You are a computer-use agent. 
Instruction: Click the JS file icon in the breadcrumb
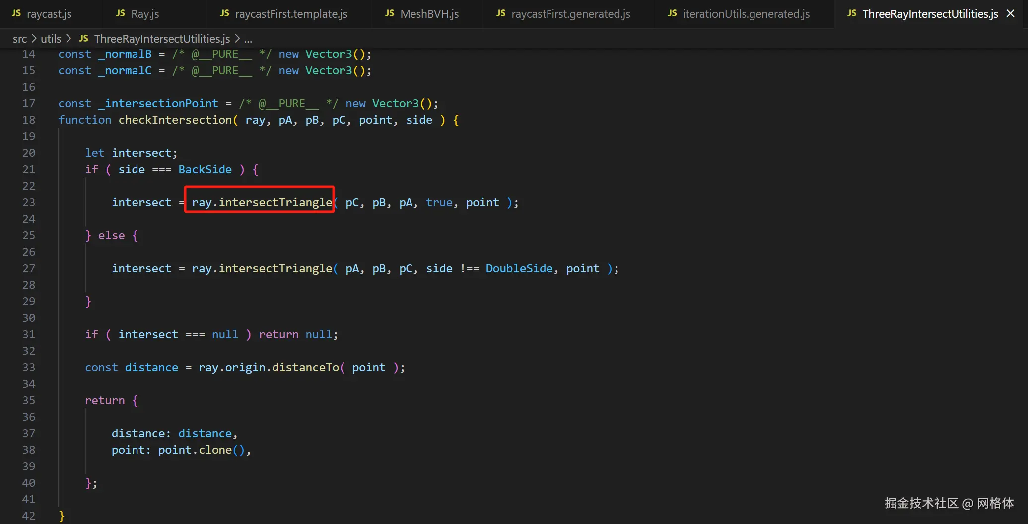(84, 38)
